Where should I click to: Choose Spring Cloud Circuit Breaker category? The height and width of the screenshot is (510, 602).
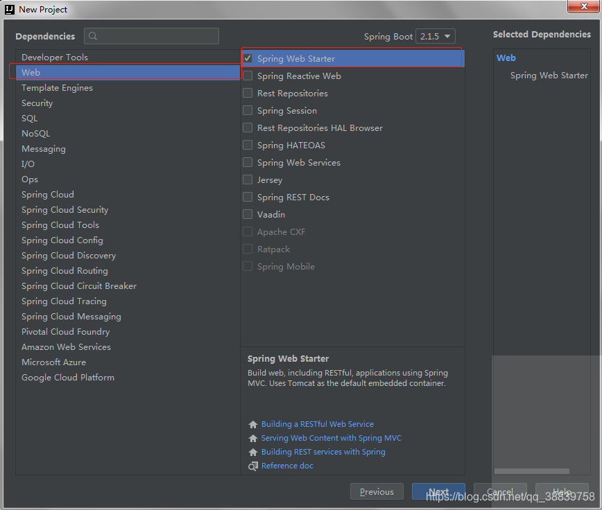point(128,285)
